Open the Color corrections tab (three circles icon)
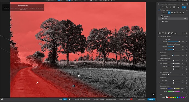 pos(167,7)
